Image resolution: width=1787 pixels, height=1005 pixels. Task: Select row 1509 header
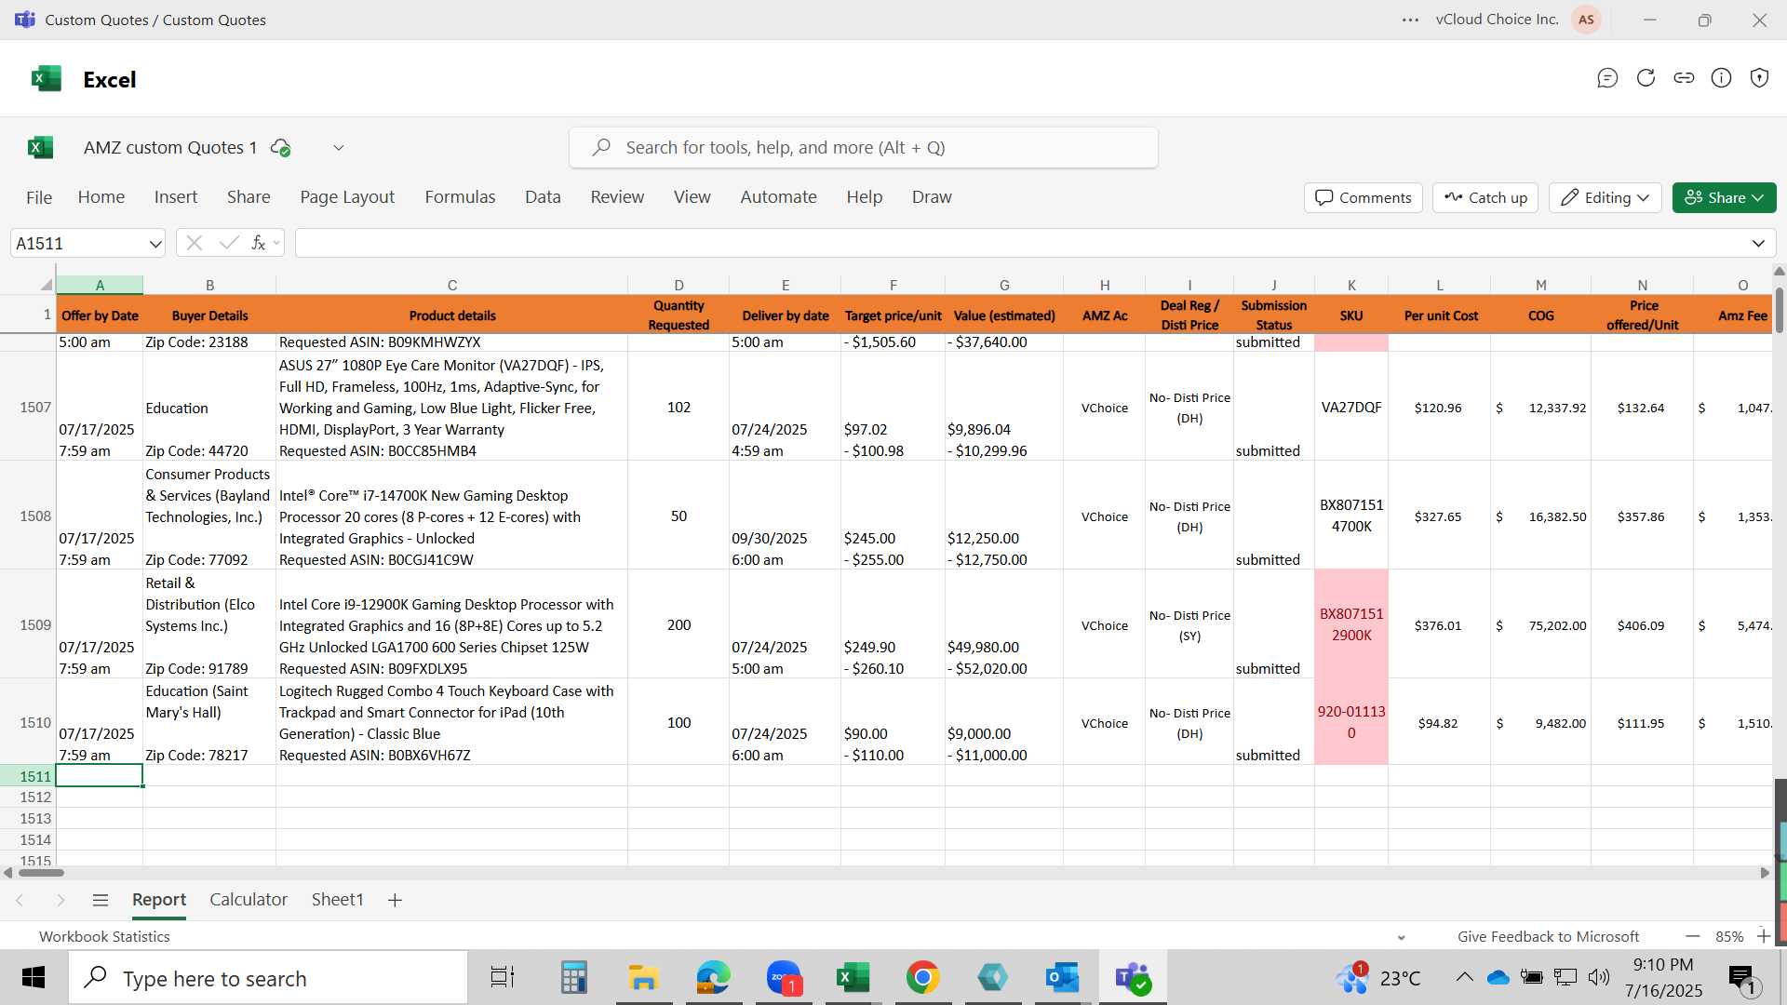[28, 624]
